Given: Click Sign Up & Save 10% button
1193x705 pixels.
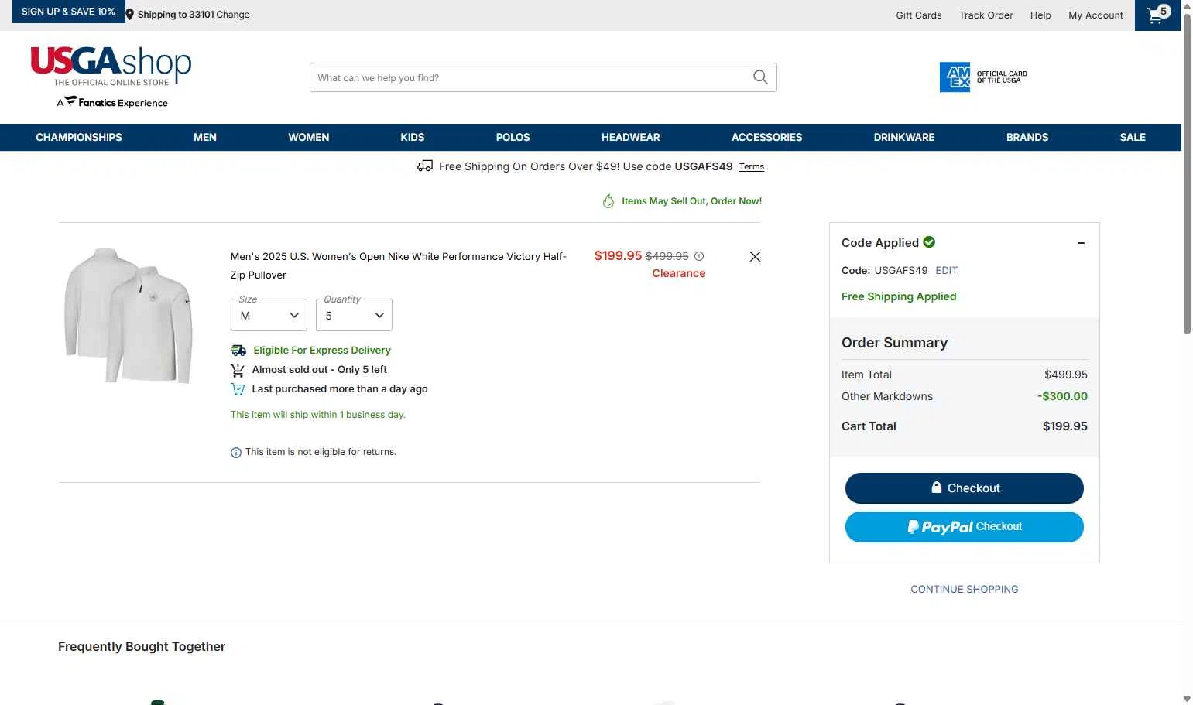Looking at the screenshot, I should 68,12.
